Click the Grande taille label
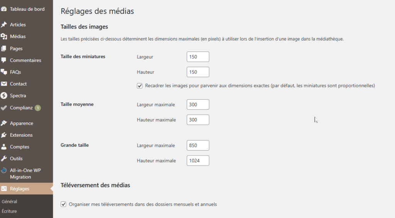Viewport: 395px width, 218px height. click(74, 145)
